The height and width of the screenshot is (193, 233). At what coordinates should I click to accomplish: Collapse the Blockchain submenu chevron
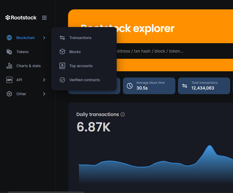coord(44,38)
